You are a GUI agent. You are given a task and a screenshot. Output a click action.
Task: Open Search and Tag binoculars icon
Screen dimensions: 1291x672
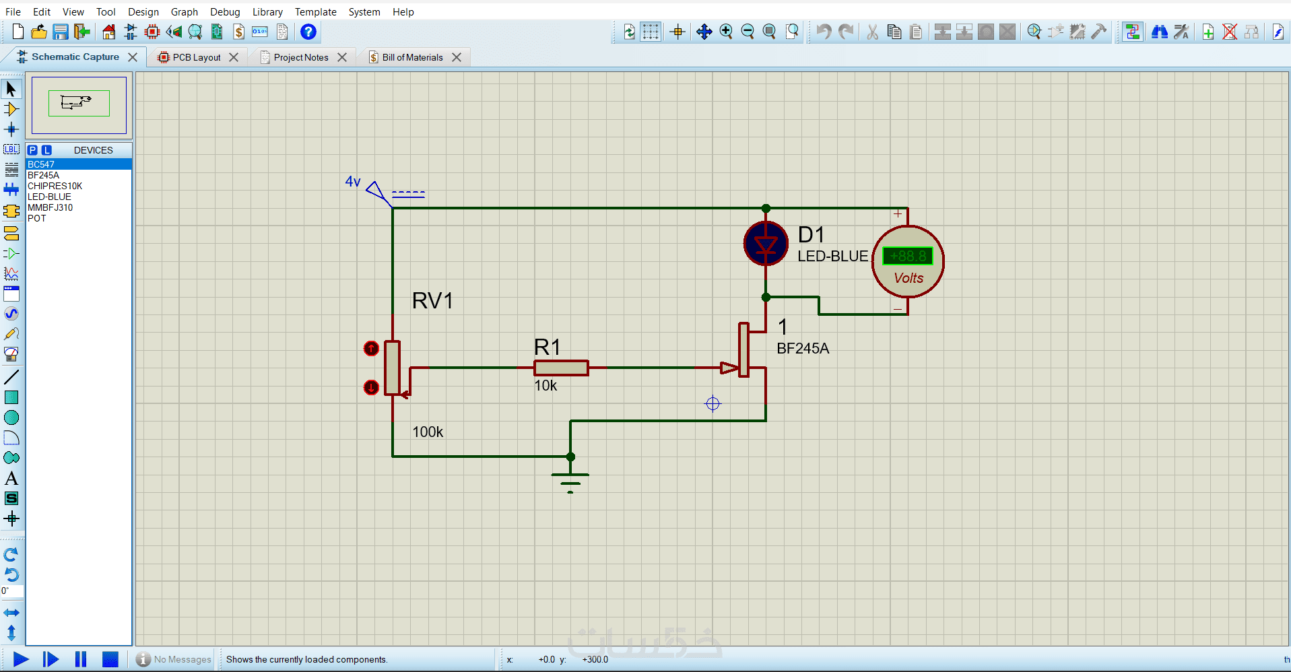[x=1160, y=32]
